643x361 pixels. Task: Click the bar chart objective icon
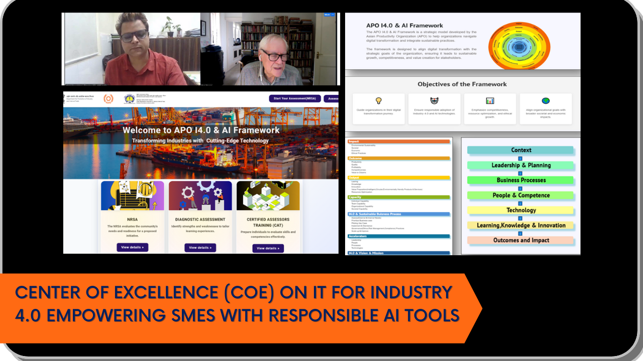[490, 101]
